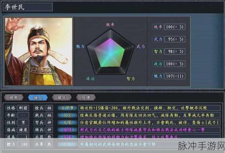Image resolution: width=225 pixels, height=153 pixels.
Task: Click the 智力 label under radar chart
Action: click(130, 78)
